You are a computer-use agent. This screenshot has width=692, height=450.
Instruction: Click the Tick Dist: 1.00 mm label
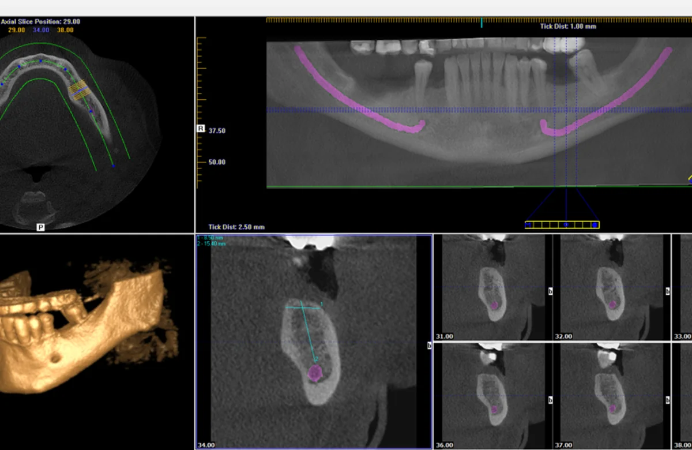click(568, 27)
